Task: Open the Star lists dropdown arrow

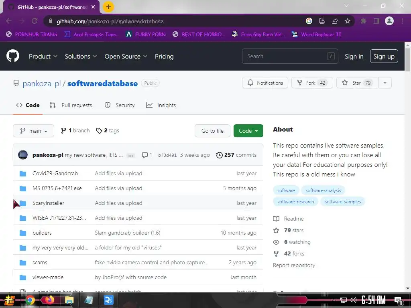Action: point(385,83)
